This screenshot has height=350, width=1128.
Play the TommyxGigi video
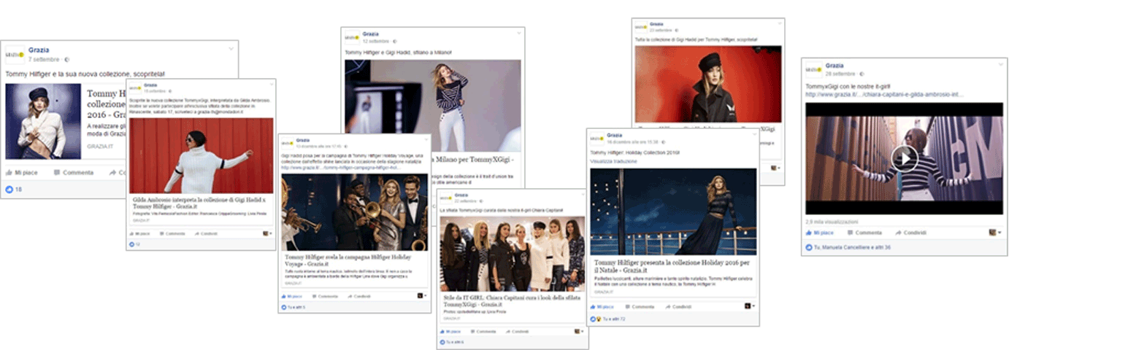(x=905, y=158)
